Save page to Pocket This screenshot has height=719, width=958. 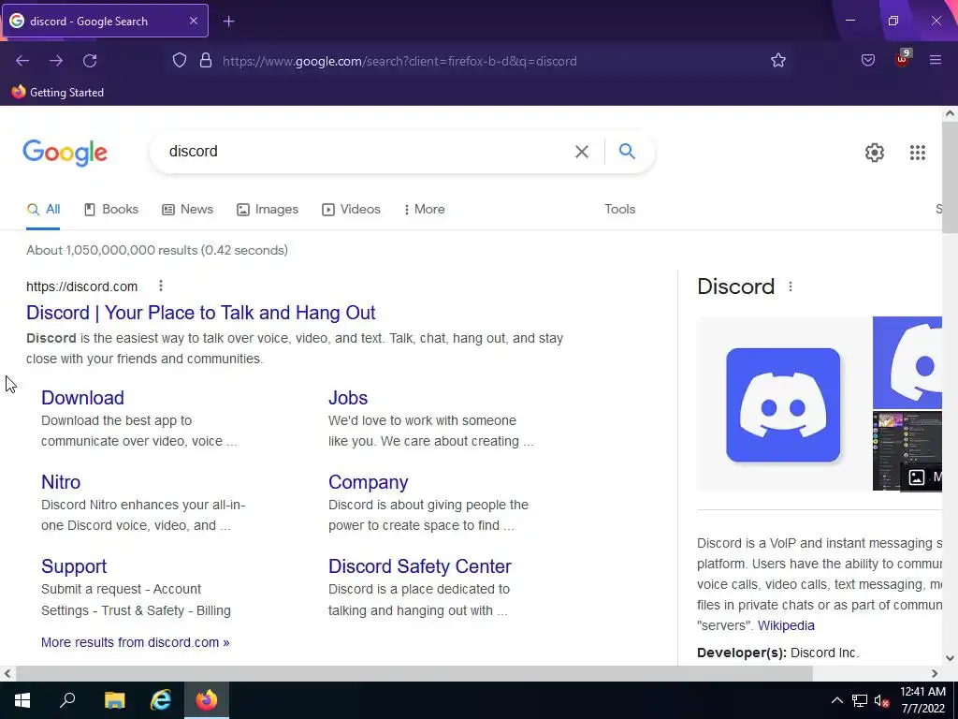[x=867, y=61]
